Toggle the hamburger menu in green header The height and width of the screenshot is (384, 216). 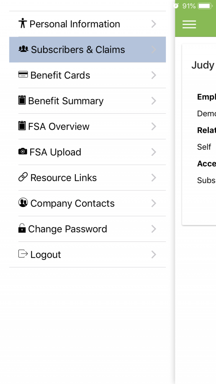tap(189, 24)
